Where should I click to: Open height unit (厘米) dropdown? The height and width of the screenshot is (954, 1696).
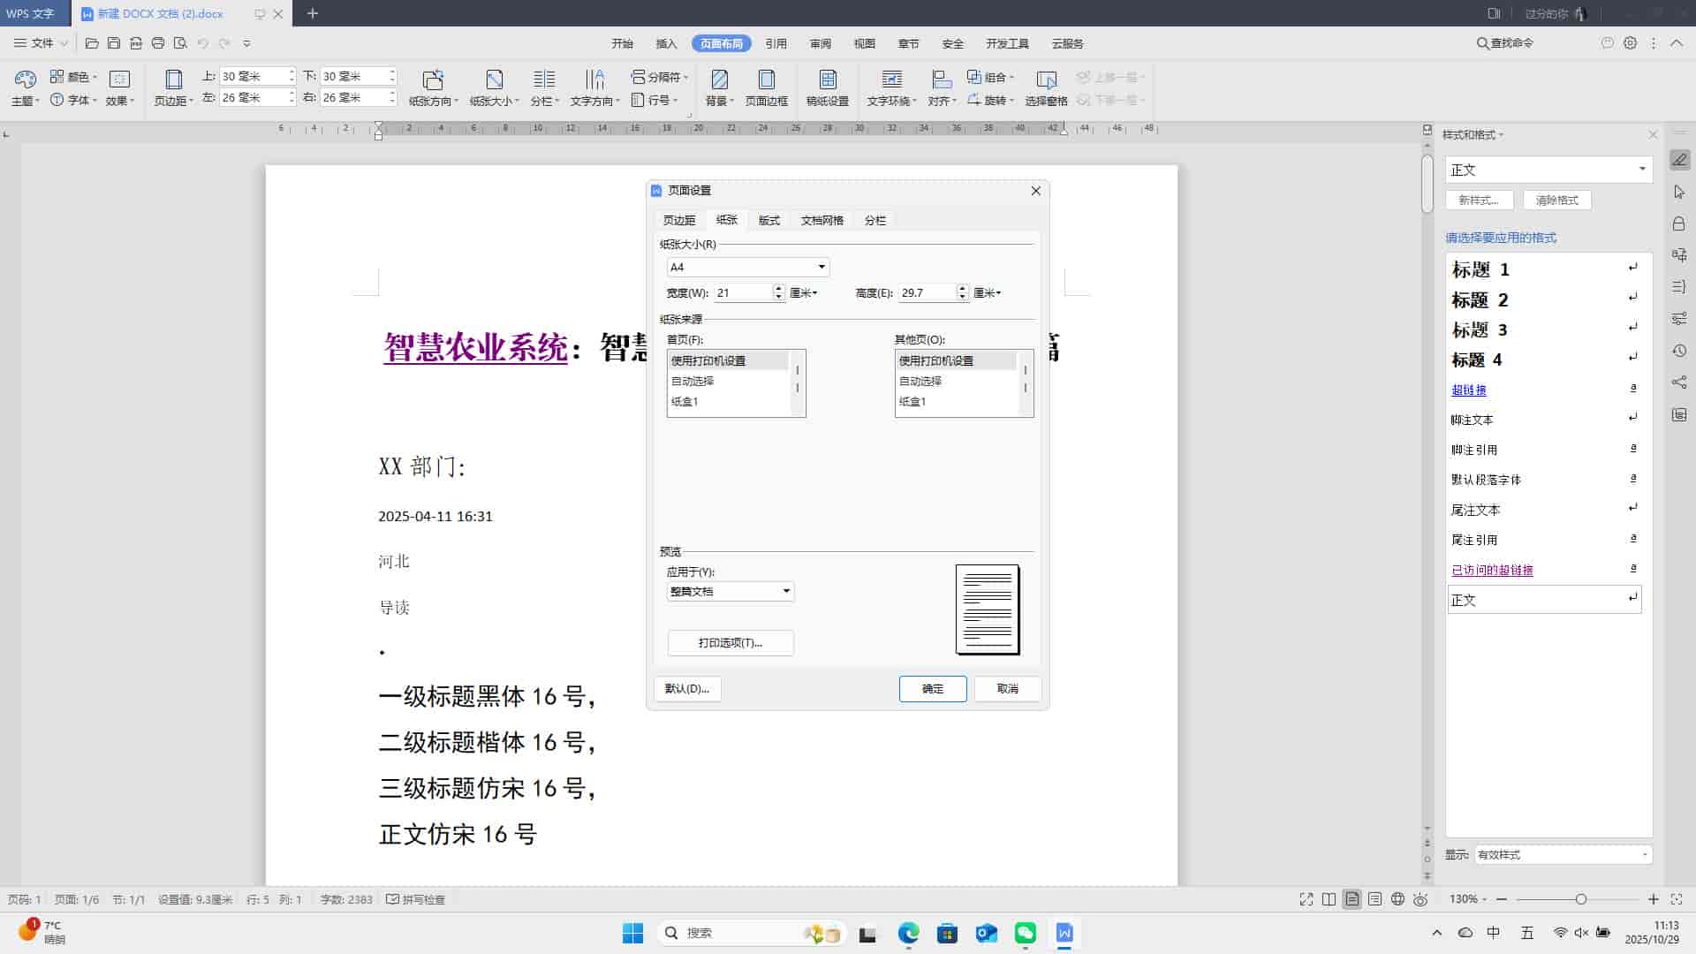point(987,293)
